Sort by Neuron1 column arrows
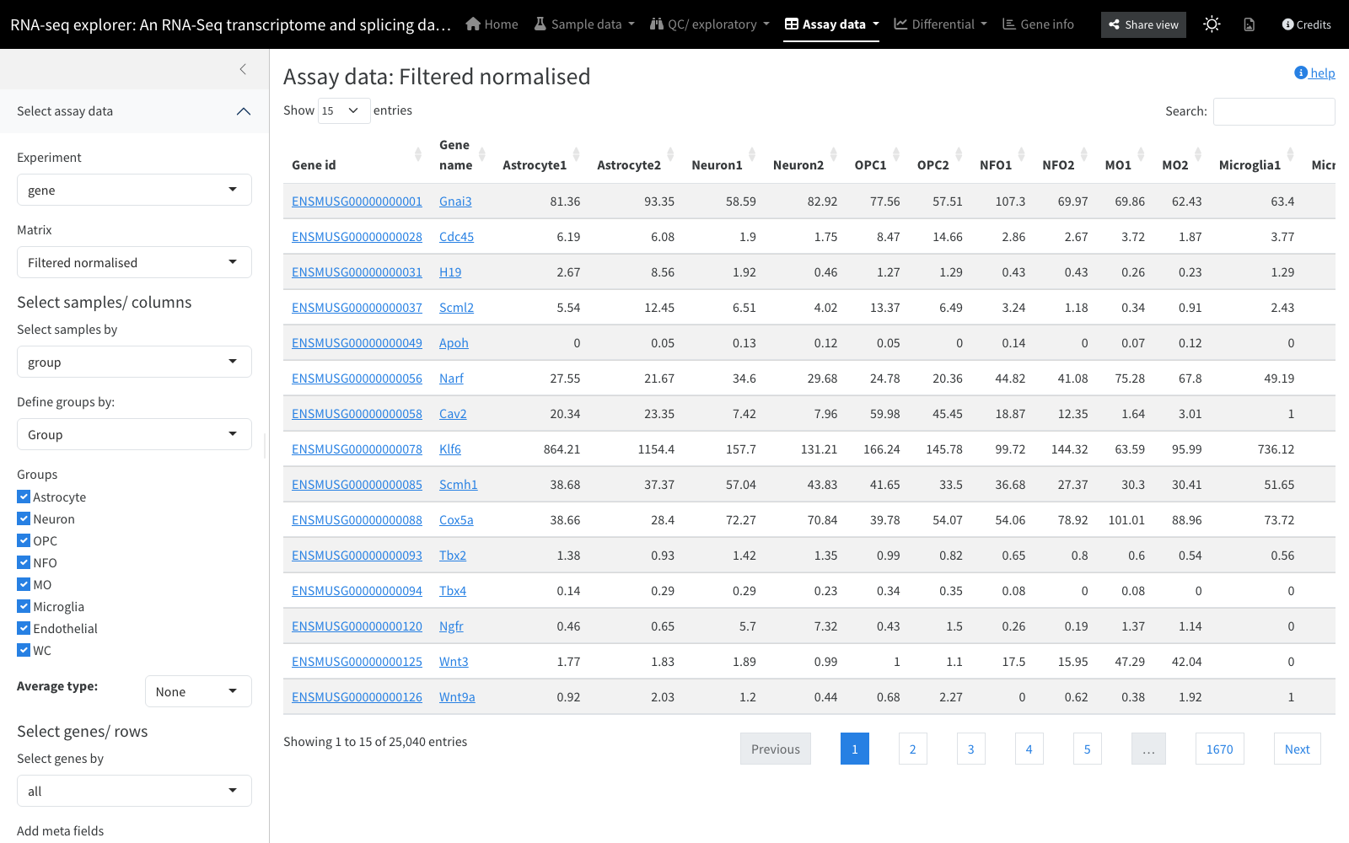The image size is (1349, 843). point(752,155)
